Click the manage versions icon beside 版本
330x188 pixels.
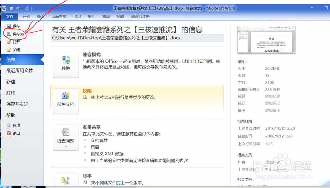[x=66, y=180]
